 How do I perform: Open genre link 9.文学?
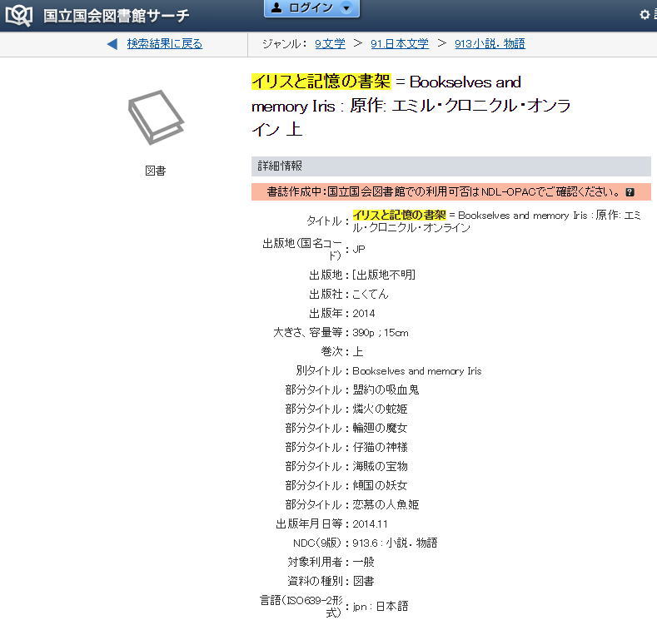point(331,43)
